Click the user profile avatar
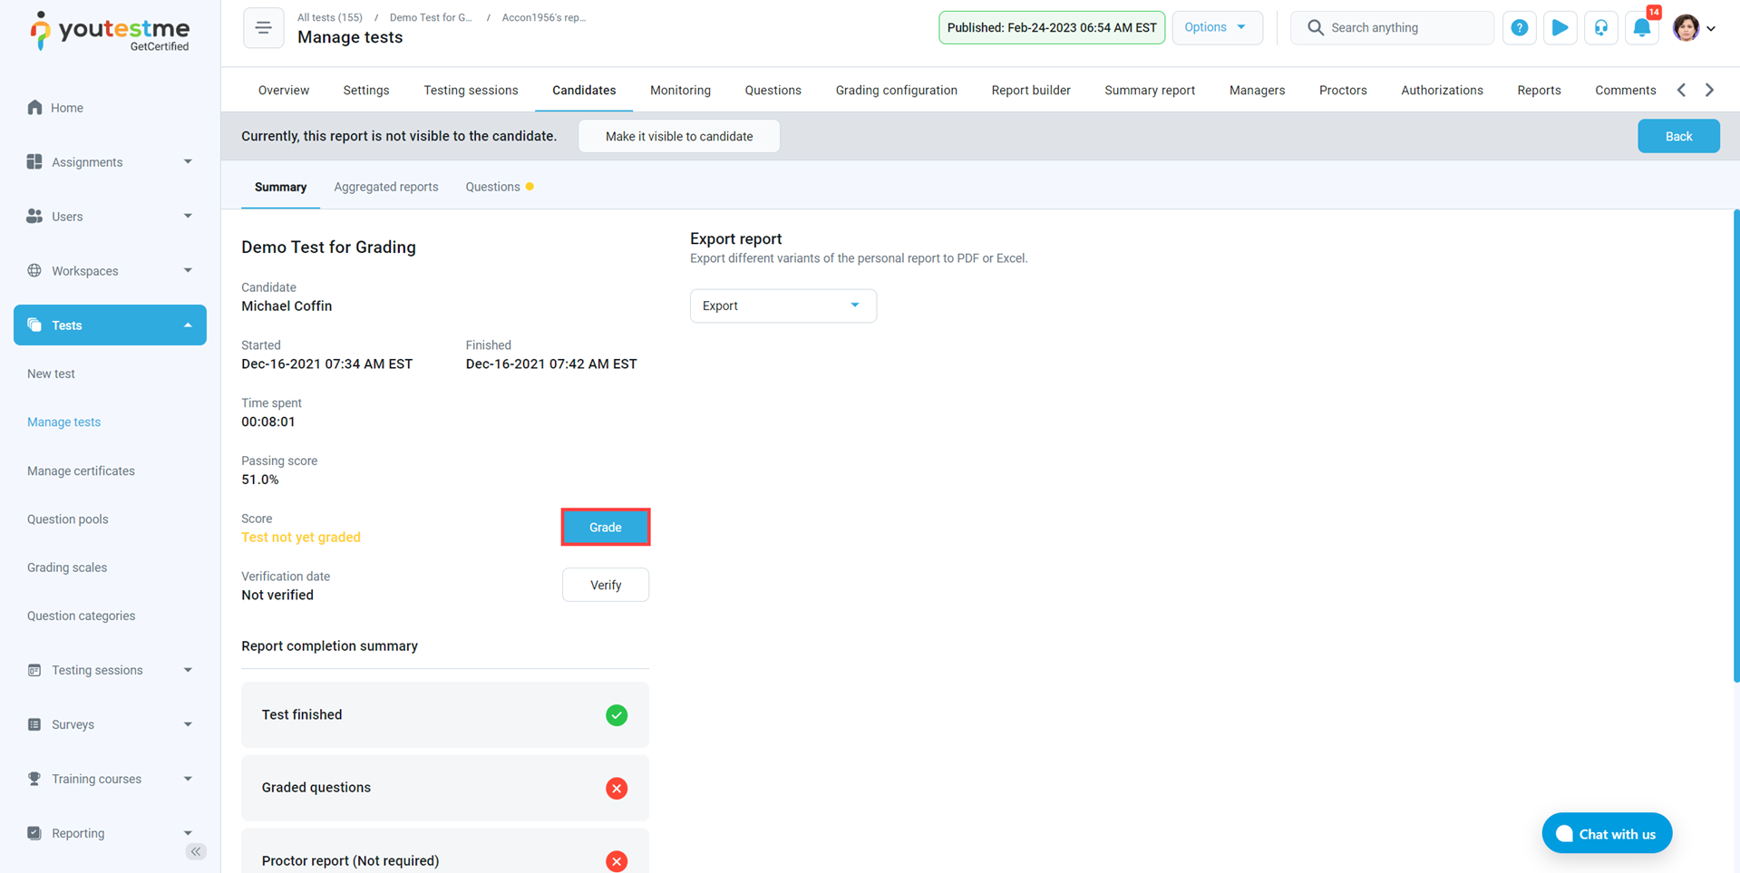Screen dimensions: 1740x873 click(1687, 28)
